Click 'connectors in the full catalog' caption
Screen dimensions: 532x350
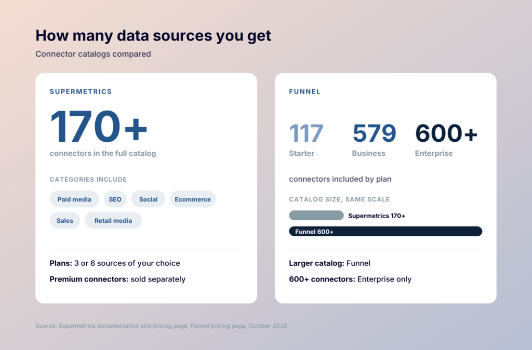[103, 153]
